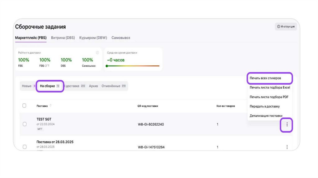Click the DBS 100% rating value
Viewport: 318px width, 178px height.
tap(66, 60)
